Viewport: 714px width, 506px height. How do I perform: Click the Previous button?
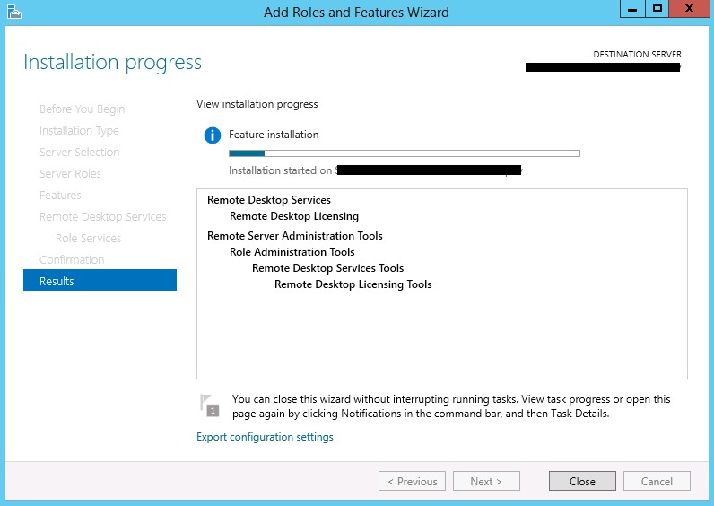pyautogui.click(x=412, y=481)
